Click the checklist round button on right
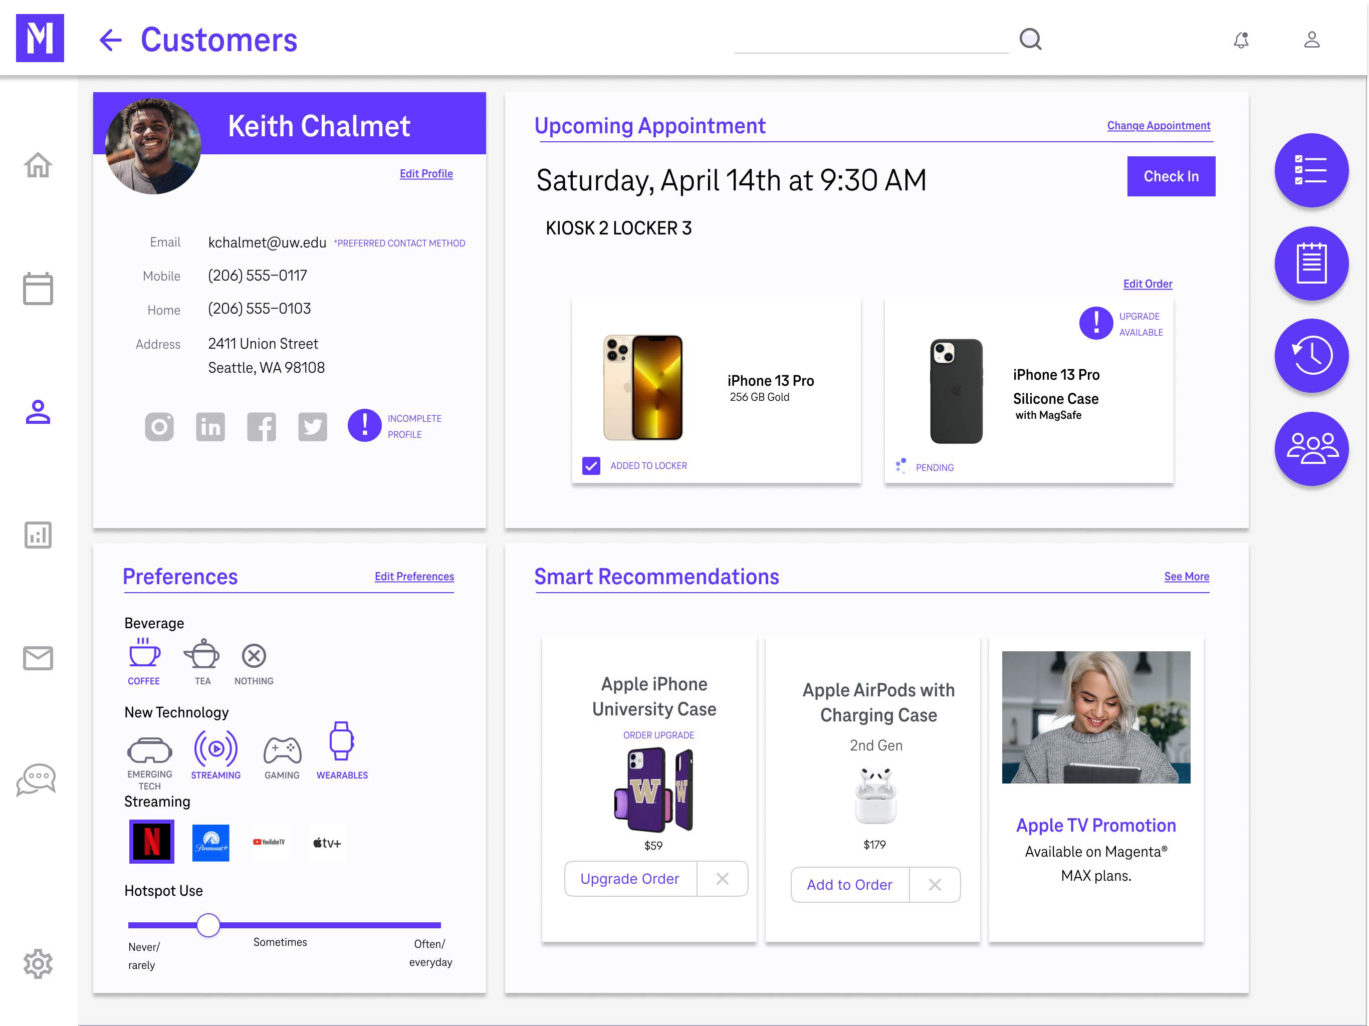Image resolution: width=1369 pixels, height=1026 pixels. click(x=1311, y=170)
